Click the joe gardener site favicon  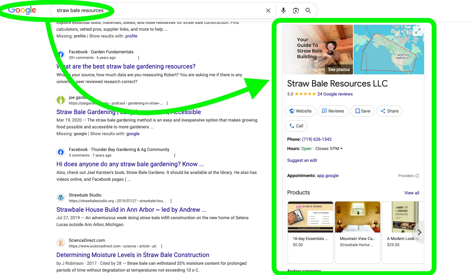click(61, 100)
